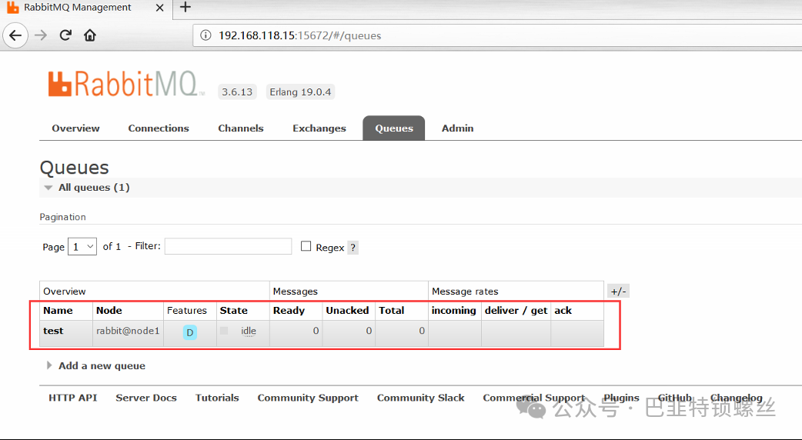Switch to the Admin tab

tap(458, 128)
